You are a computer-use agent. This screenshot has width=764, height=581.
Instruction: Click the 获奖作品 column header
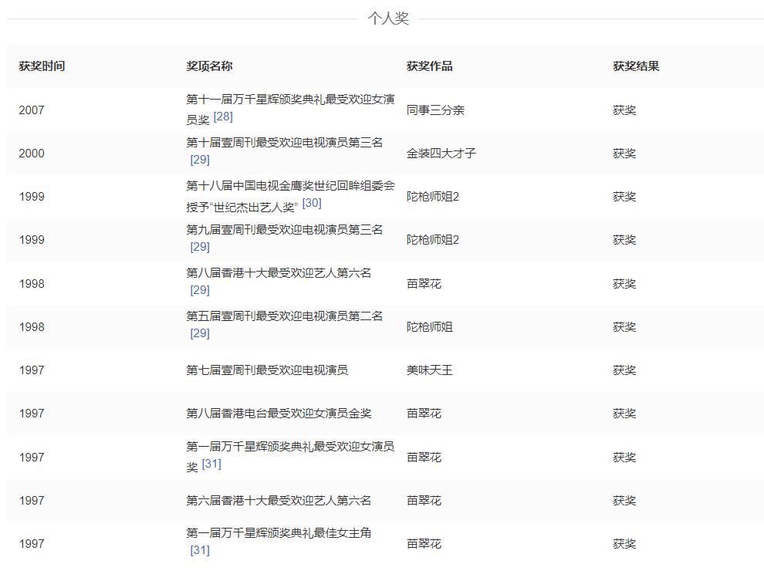(x=431, y=66)
